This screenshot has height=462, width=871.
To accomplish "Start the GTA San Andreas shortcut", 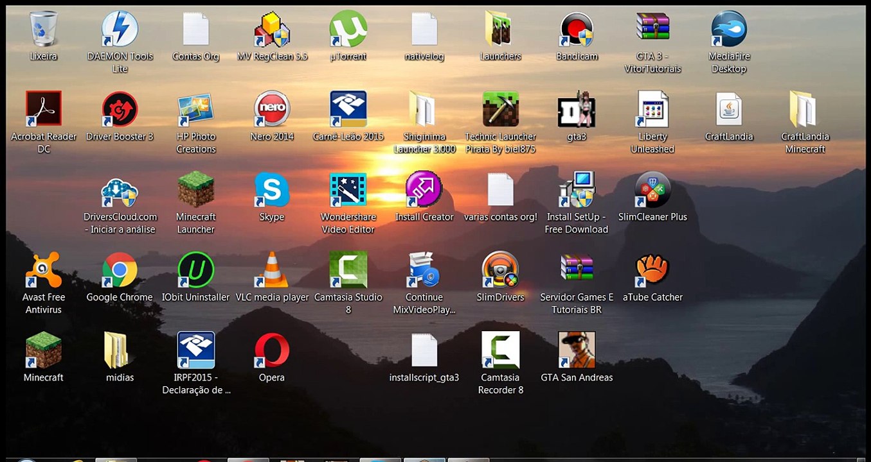I will 577,350.
